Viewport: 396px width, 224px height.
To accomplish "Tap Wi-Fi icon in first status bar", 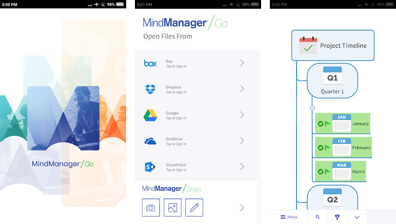I will pyautogui.click(x=103, y=4).
